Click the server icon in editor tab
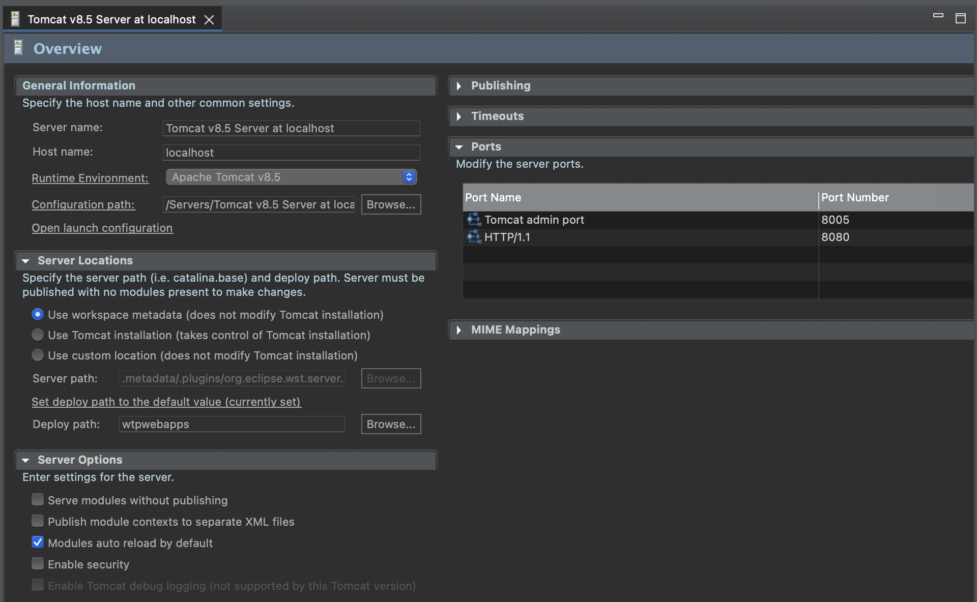The image size is (977, 602). [x=15, y=19]
